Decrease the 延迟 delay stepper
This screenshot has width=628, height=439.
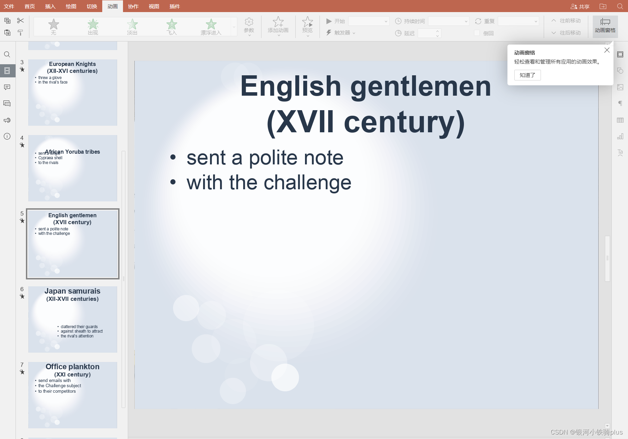click(437, 36)
